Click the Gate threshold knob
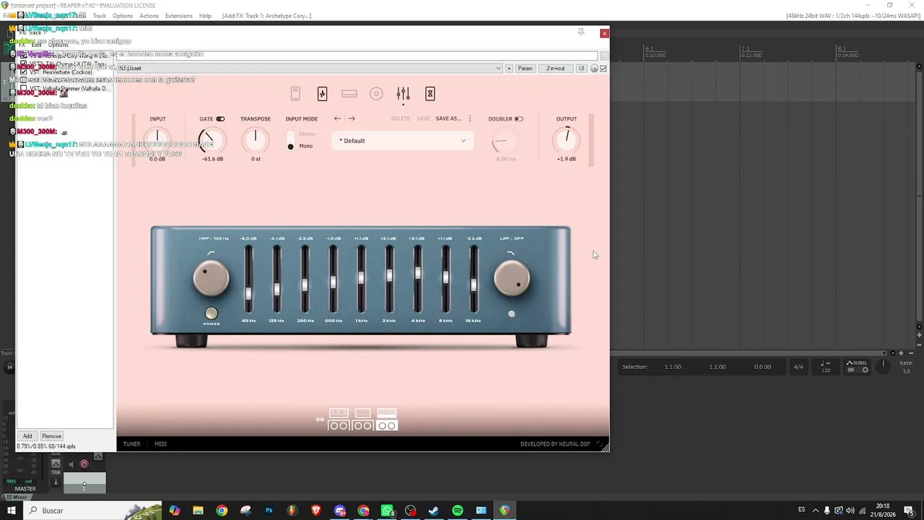 (x=212, y=140)
